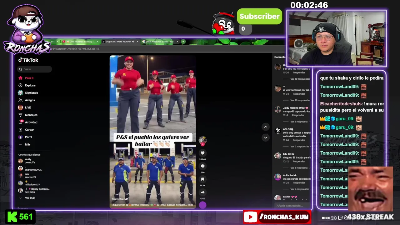Click the TikTok video player
Viewport: 400px width, 225px height.
click(153, 132)
